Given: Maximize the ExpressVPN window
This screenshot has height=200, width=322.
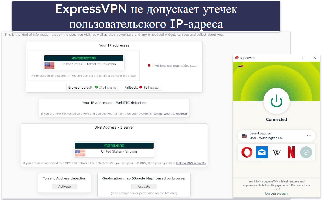Looking at the screenshot, I should [303, 58].
